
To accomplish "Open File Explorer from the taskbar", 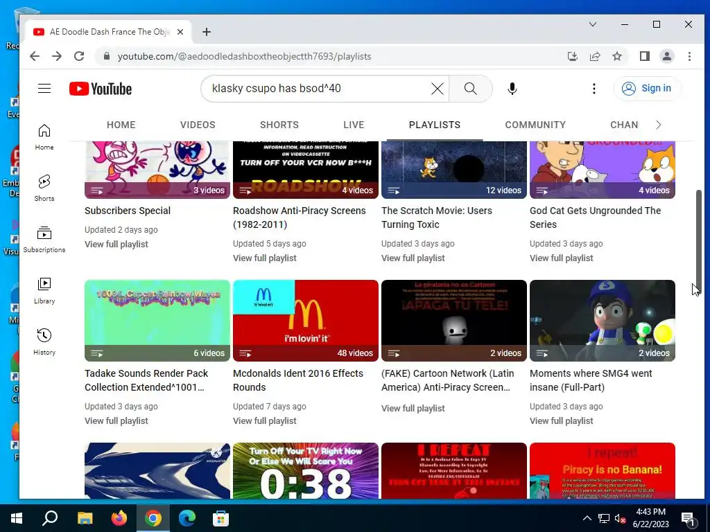I will click(85, 518).
